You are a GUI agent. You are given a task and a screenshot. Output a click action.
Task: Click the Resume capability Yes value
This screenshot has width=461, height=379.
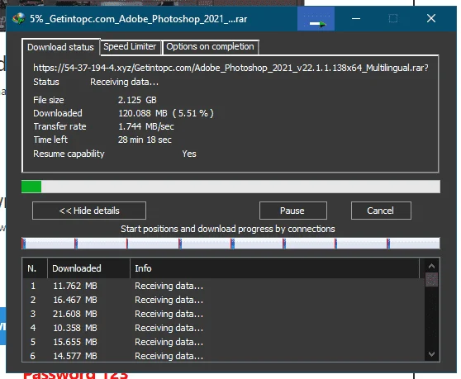pos(189,154)
